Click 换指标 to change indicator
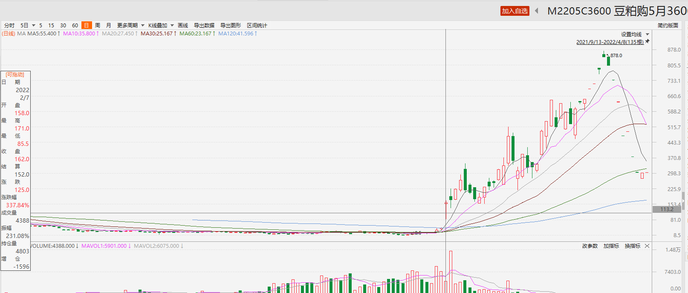688x293 pixels. click(633, 246)
